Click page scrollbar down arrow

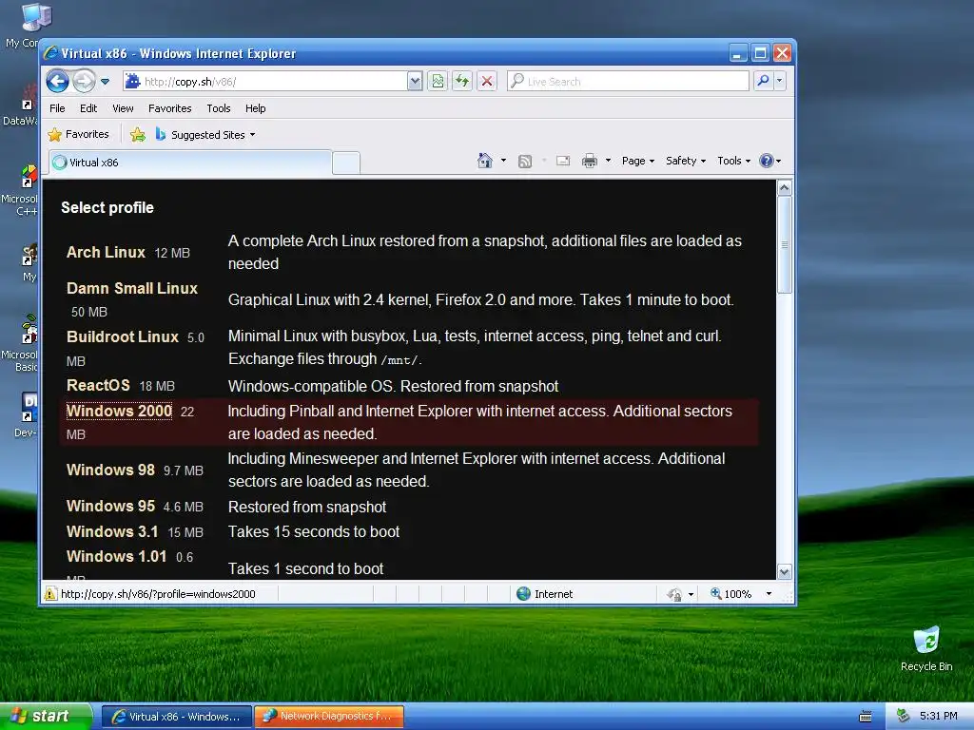tap(785, 572)
